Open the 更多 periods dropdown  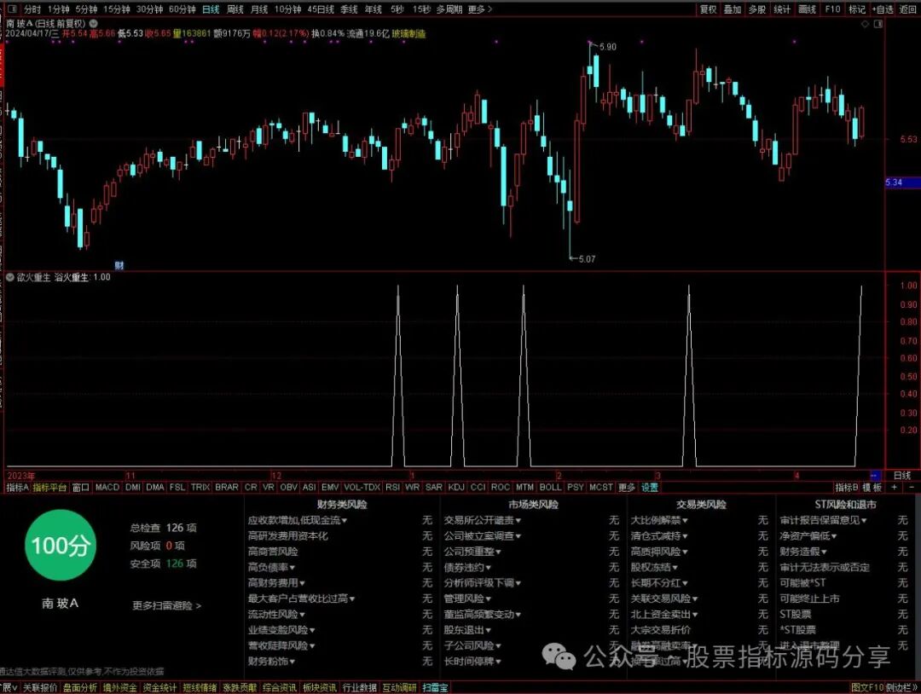point(480,9)
